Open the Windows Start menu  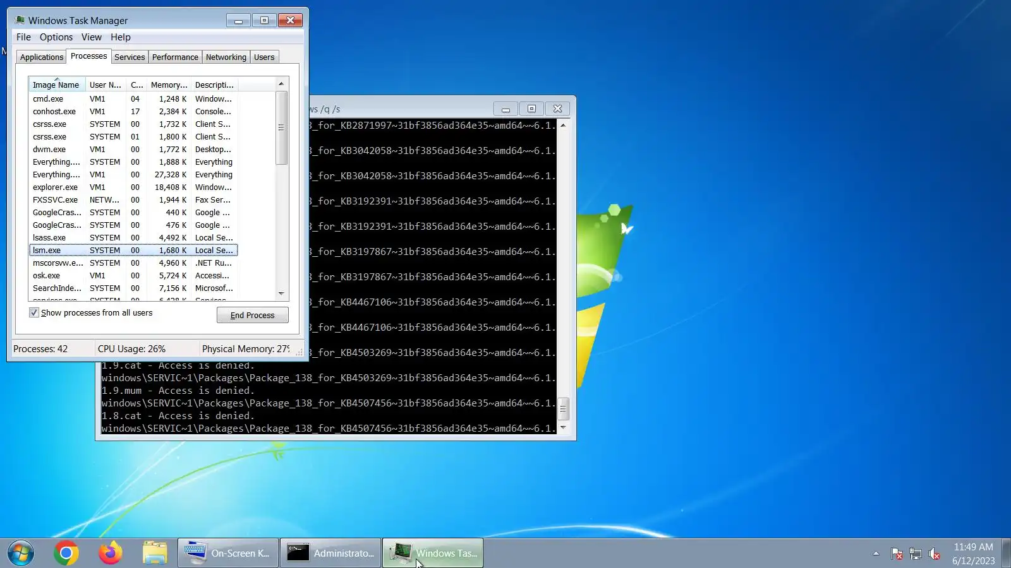[x=21, y=553]
